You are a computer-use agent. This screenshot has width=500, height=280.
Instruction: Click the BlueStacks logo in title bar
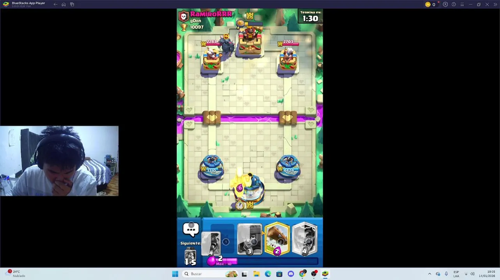[x=6, y=4]
